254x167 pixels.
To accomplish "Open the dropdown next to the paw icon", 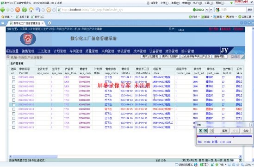I will click(54, 10).
